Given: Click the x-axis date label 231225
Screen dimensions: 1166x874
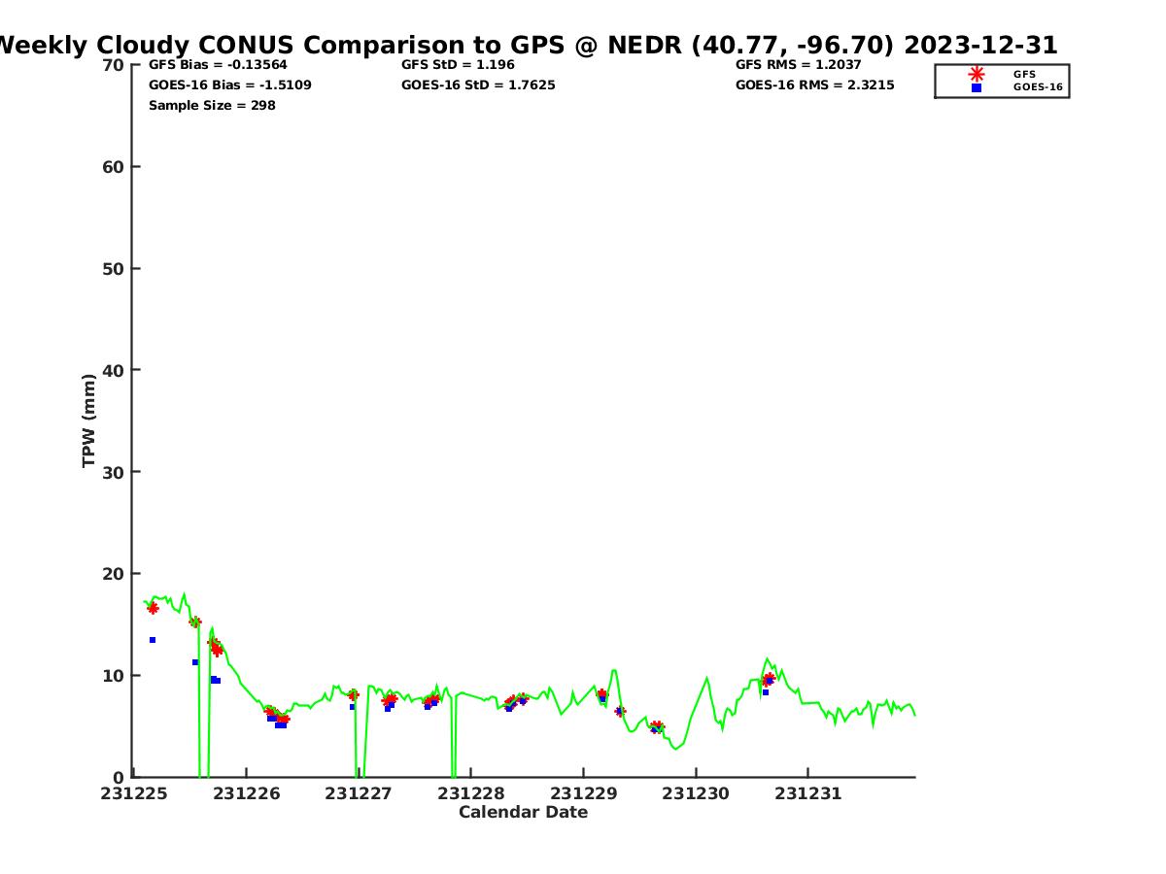Looking at the screenshot, I should point(135,793).
